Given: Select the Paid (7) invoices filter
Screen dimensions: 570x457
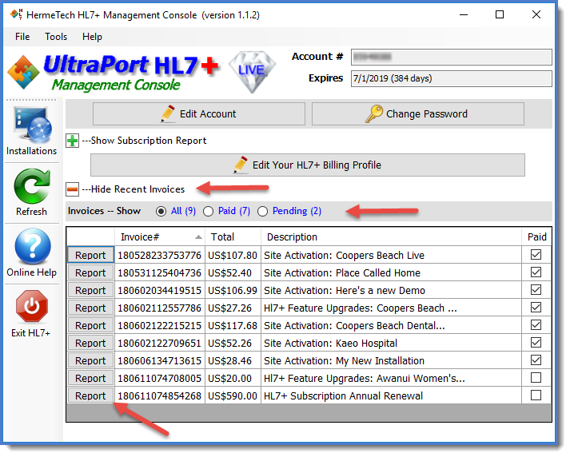Looking at the screenshot, I should 209,211.
